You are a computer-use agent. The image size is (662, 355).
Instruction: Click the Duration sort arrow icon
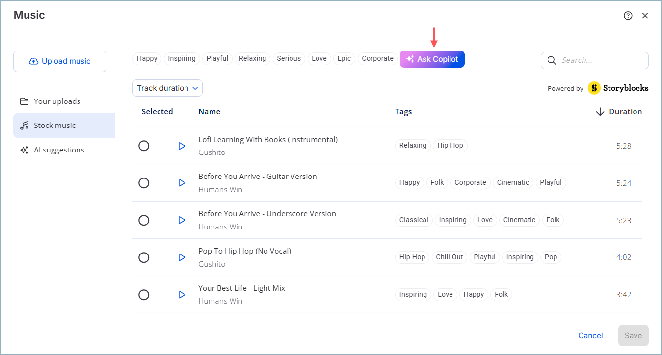pyautogui.click(x=600, y=112)
